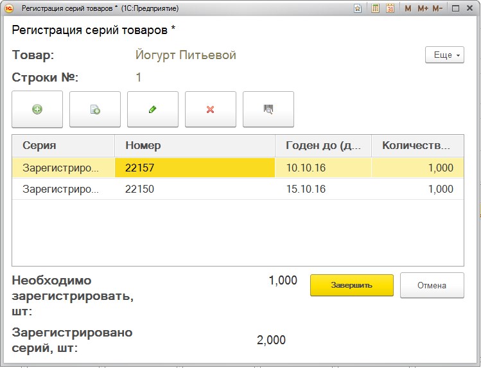The image size is (481, 368).
Task: Edit the selected series with the pencil button
Action: click(x=153, y=109)
